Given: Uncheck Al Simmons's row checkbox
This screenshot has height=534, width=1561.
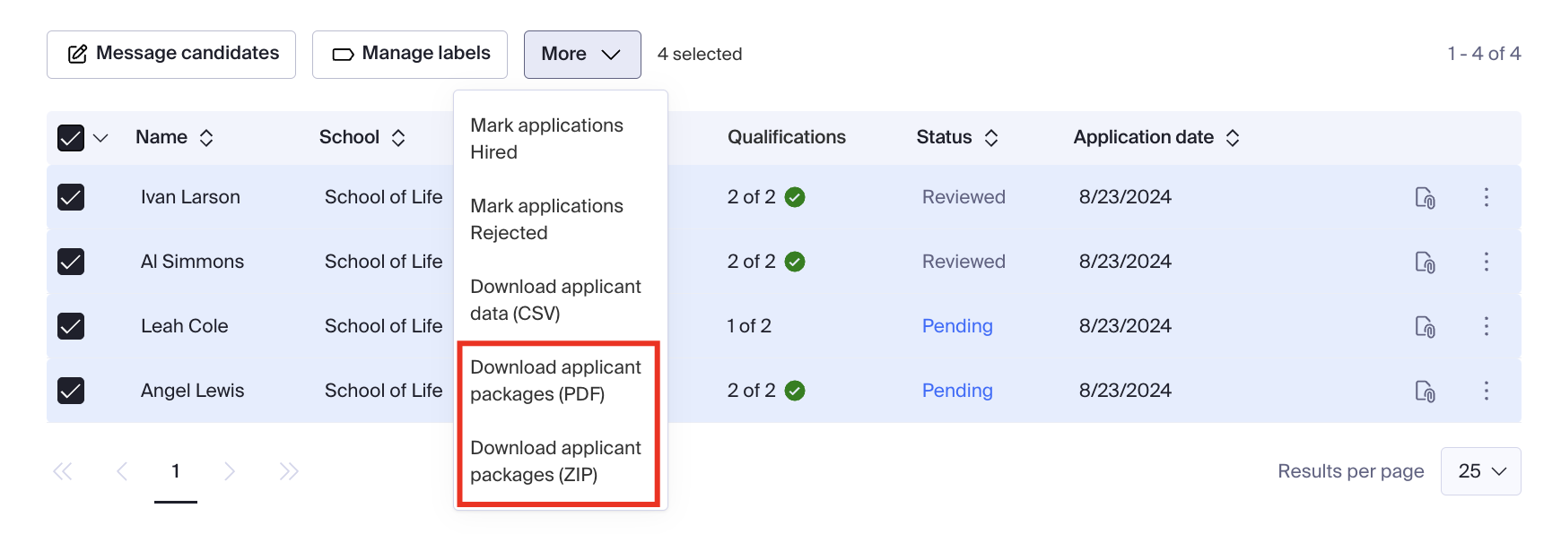Looking at the screenshot, I should click(71, 262).
